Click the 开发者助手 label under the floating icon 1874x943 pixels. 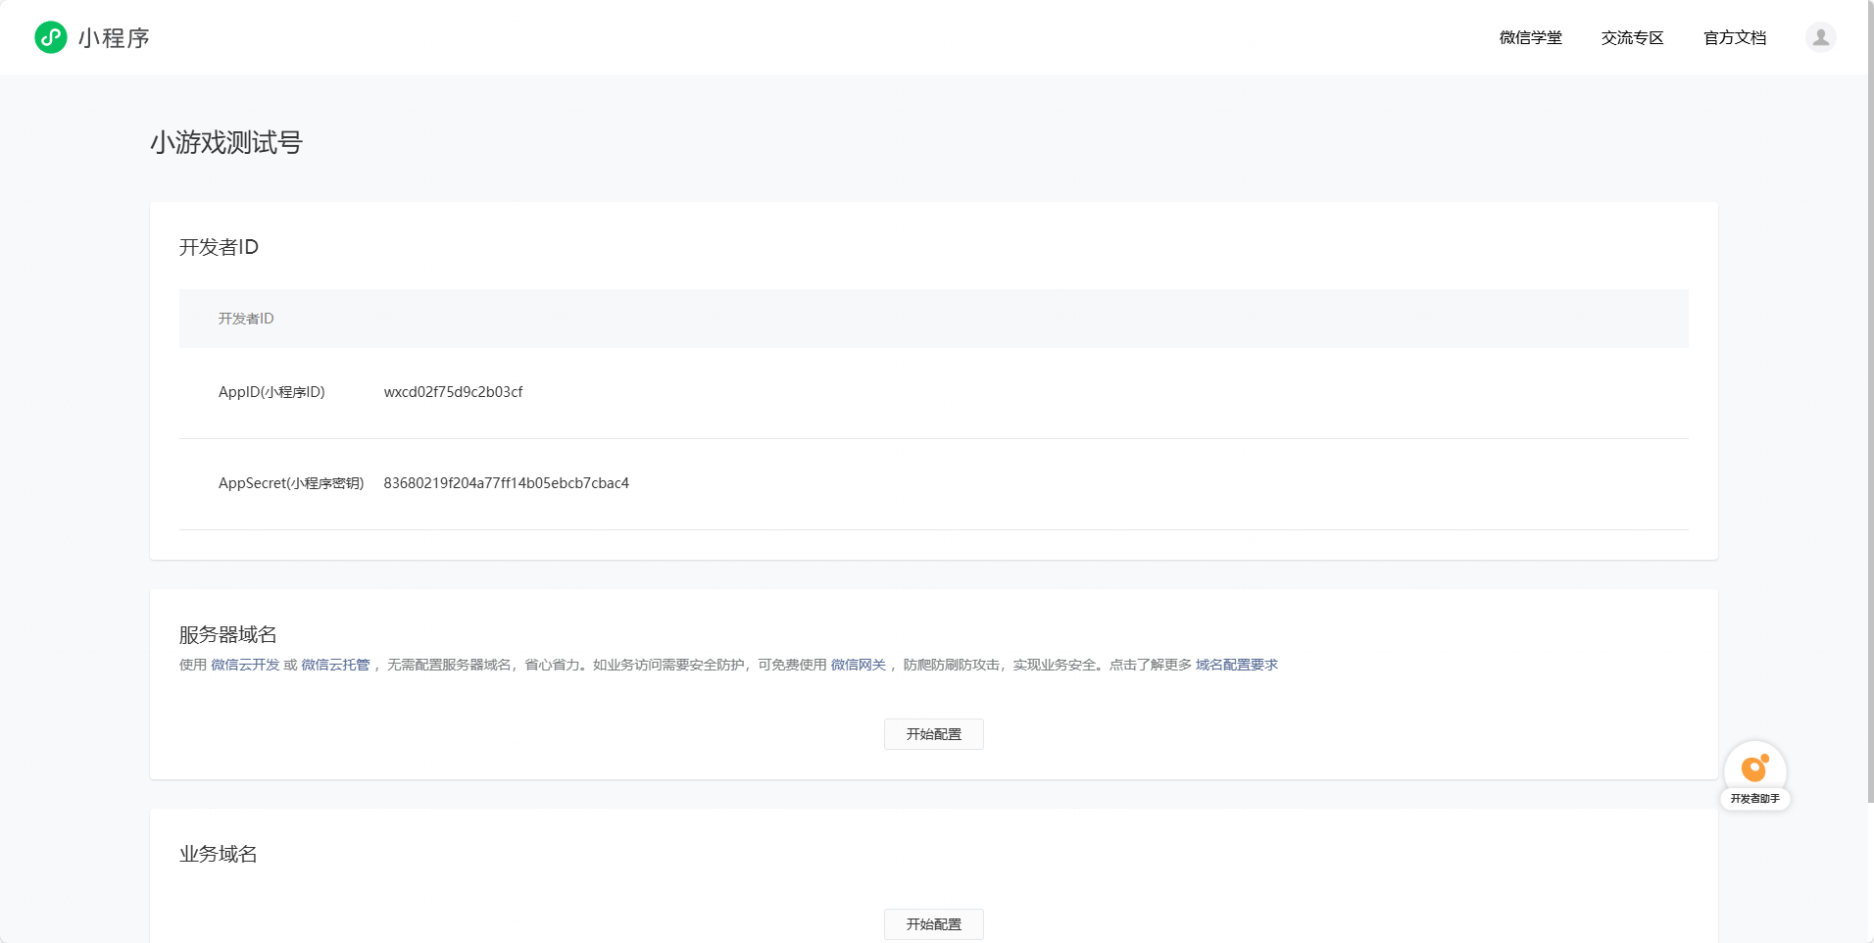click(1755, 799)
